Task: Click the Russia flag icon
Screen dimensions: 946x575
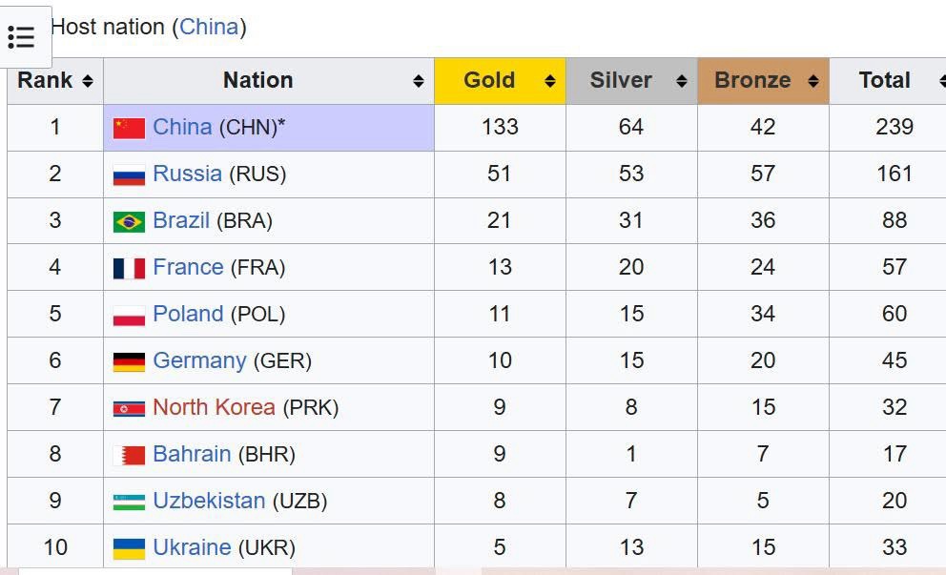Action: [129, 175]
